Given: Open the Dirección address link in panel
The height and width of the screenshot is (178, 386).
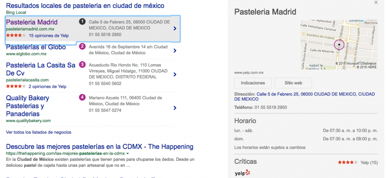Looking at the screenshot, I should [305, 97].
